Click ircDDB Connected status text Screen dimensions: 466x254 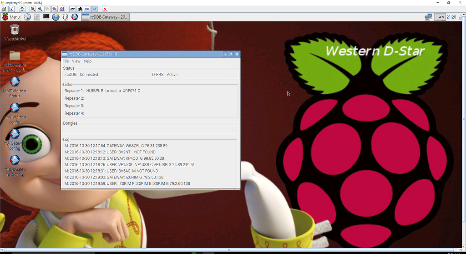(x=81, y=75)
